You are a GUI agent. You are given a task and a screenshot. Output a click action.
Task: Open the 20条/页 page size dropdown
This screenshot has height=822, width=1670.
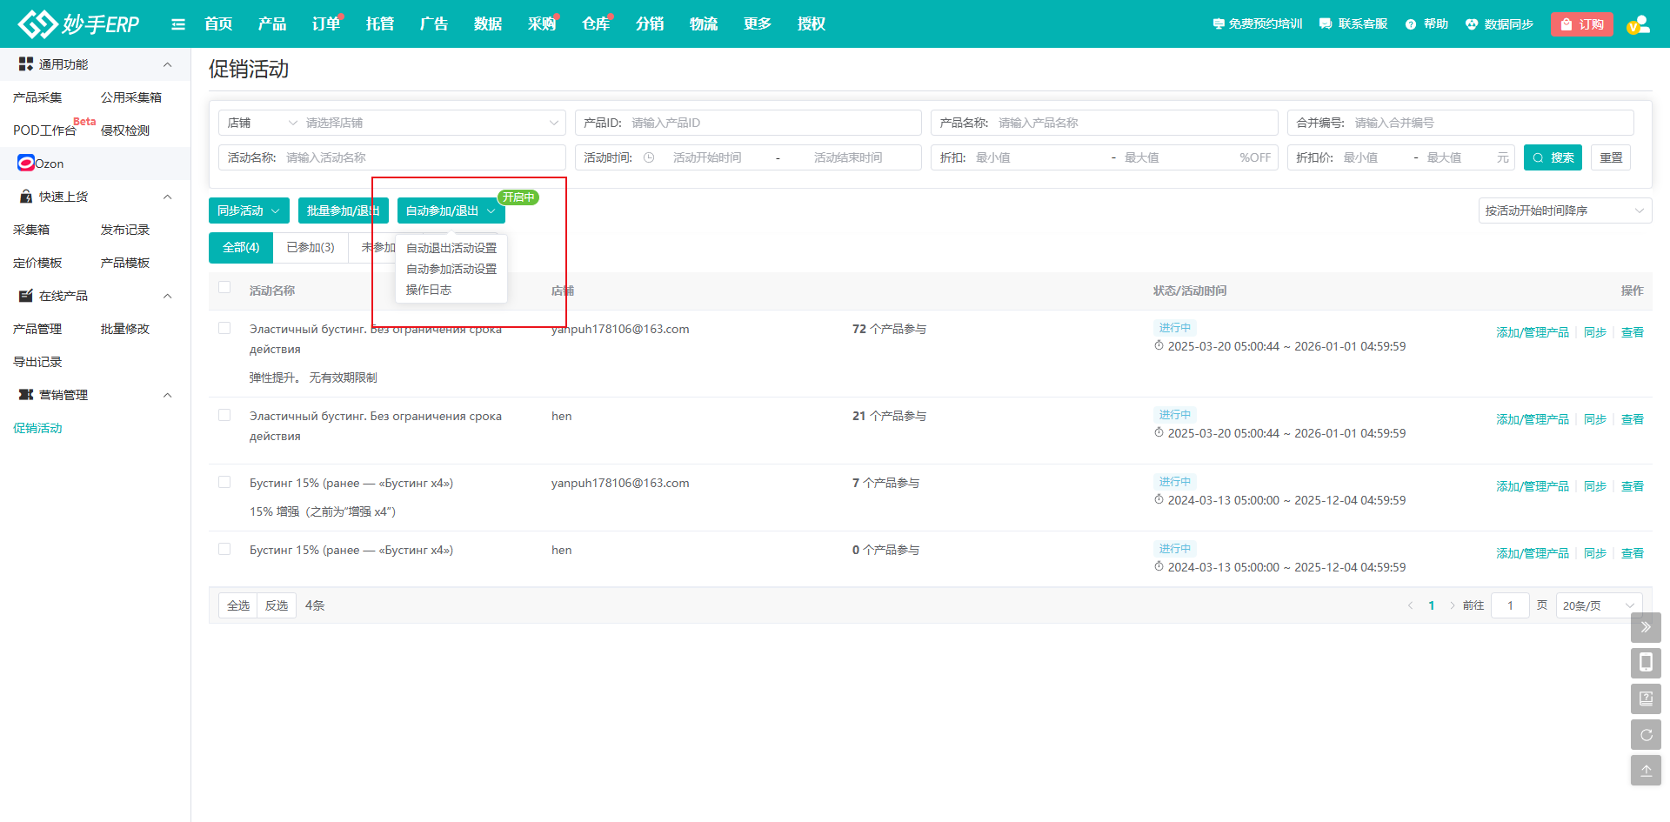1598,605
